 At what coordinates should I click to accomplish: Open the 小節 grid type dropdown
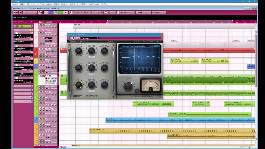[x=143, y=12]
